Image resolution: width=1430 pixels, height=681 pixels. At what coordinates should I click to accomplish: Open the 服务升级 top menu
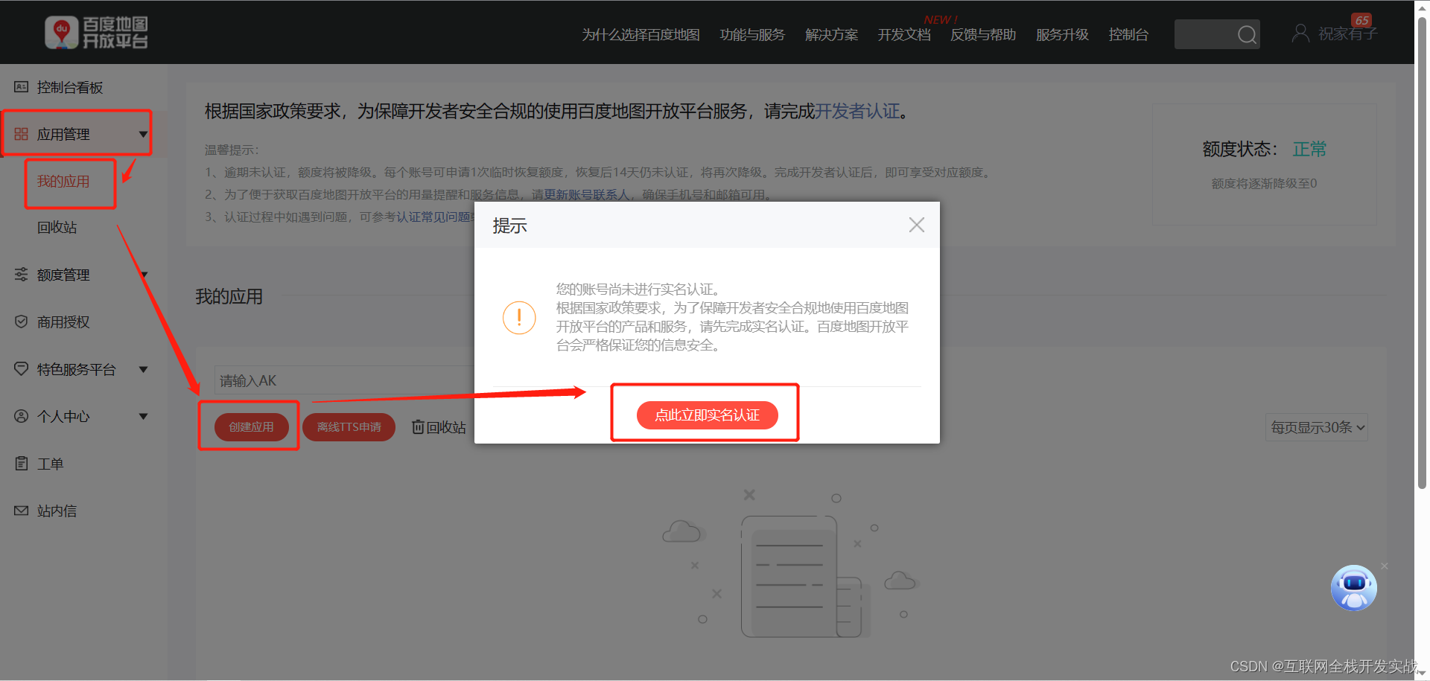pyautogui.click(x=1062, y=34)
